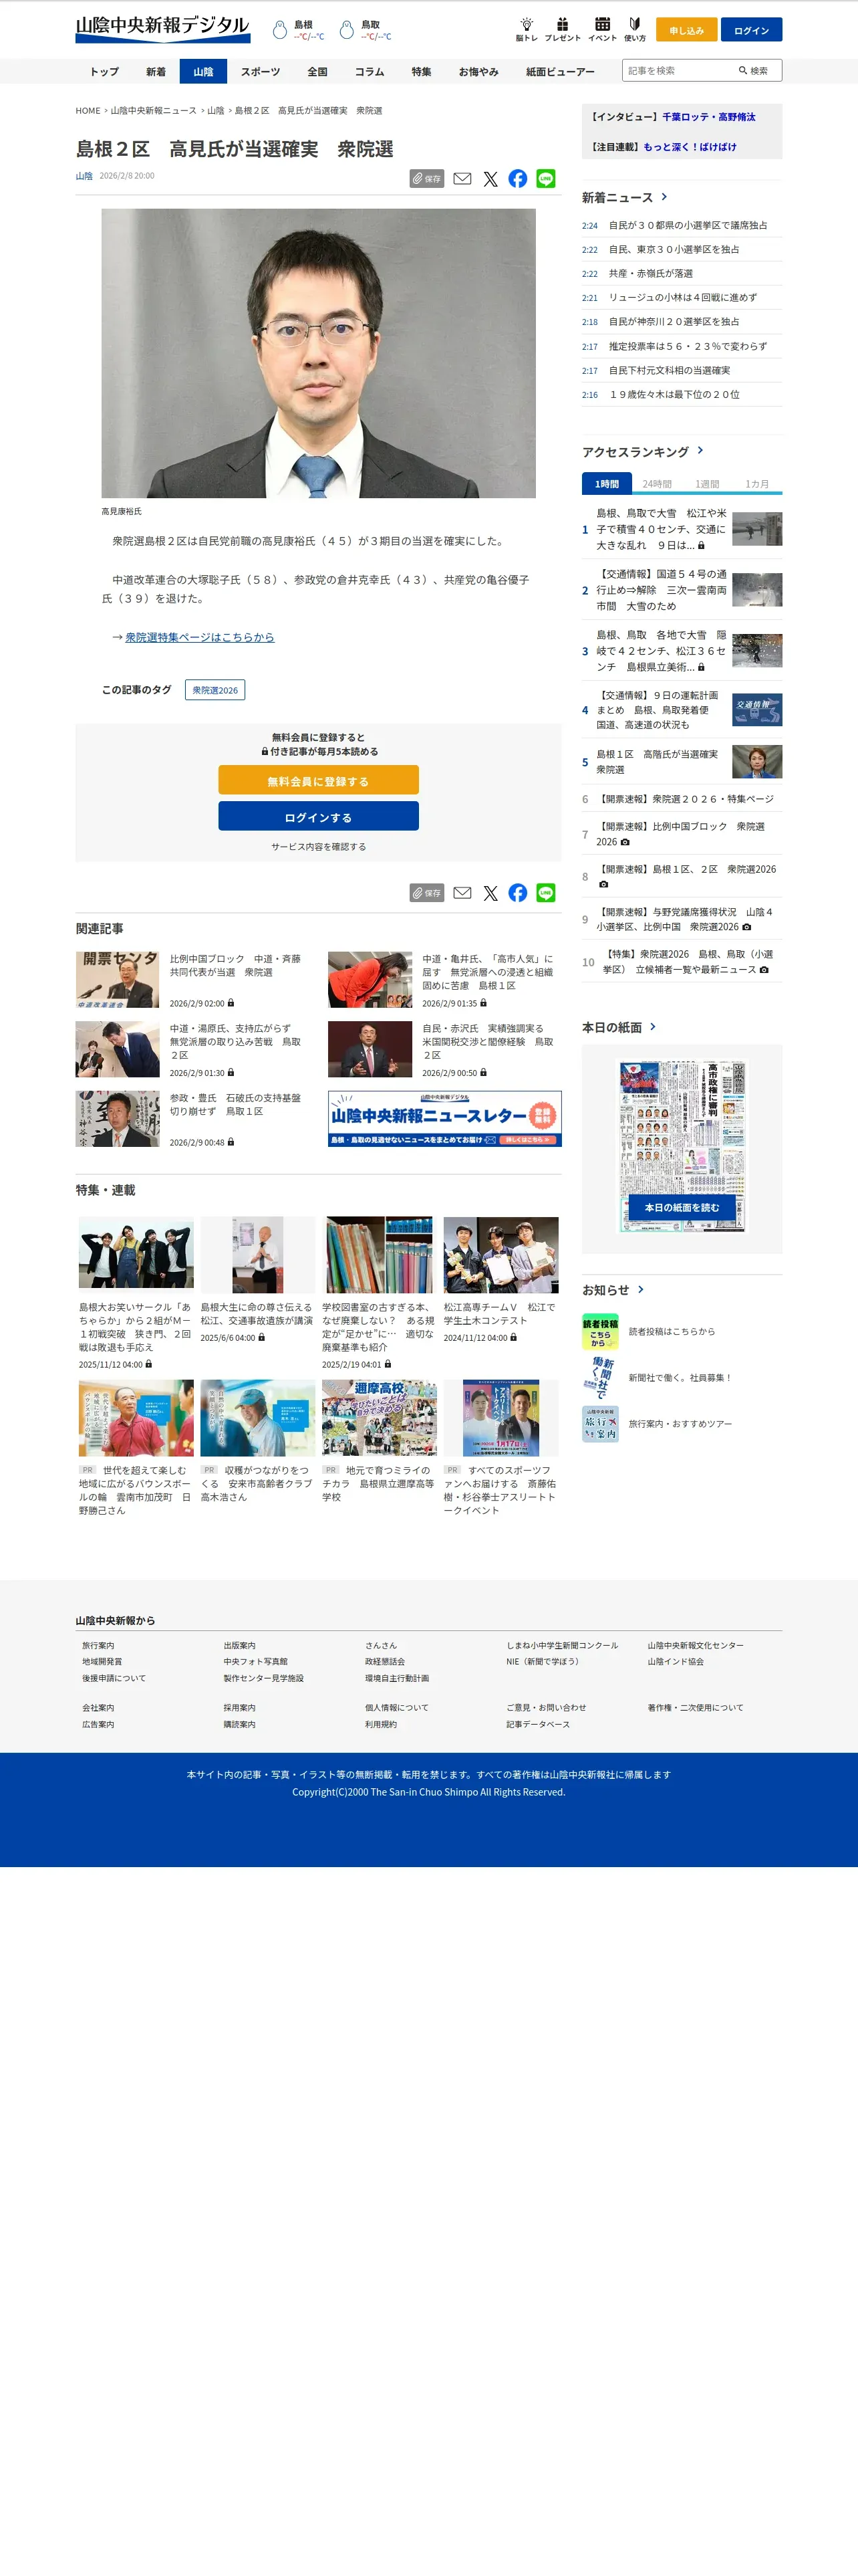Switch ranking to the 24時間 tab
This screenshot has height=2576, width=858.
pos(658,483)
